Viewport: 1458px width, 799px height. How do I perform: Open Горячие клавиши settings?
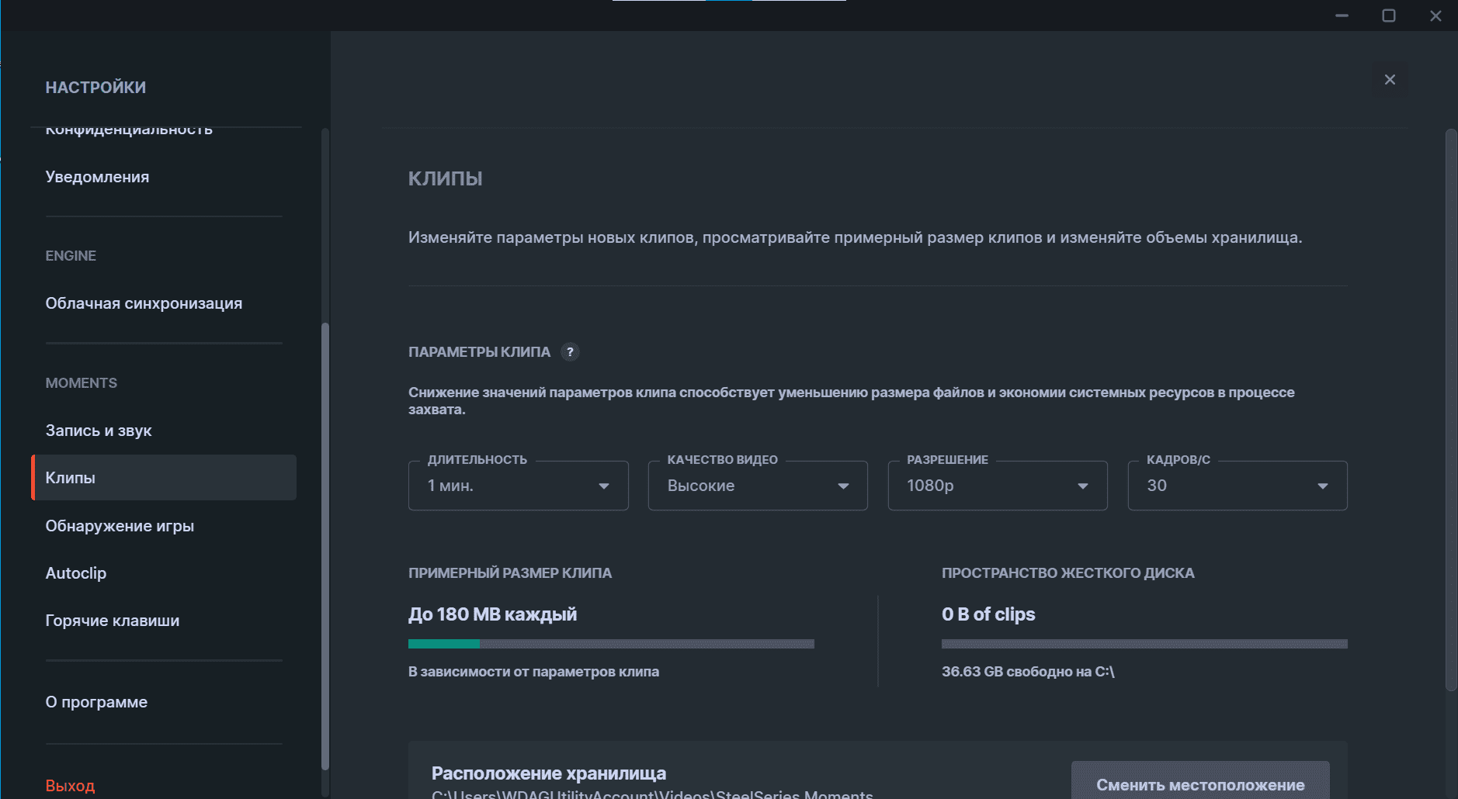113,621
